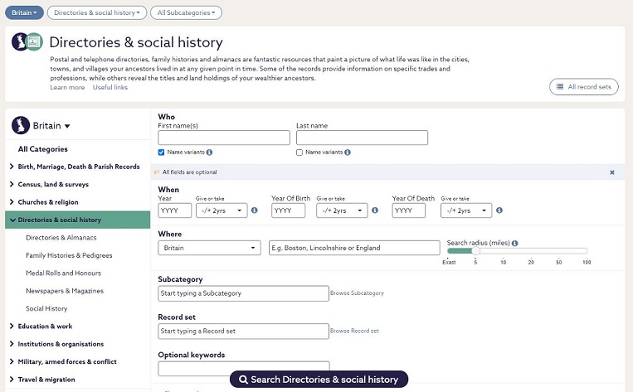Click Browse Record set link
This screenshot has width=633, height=392.
pos(354,331)
